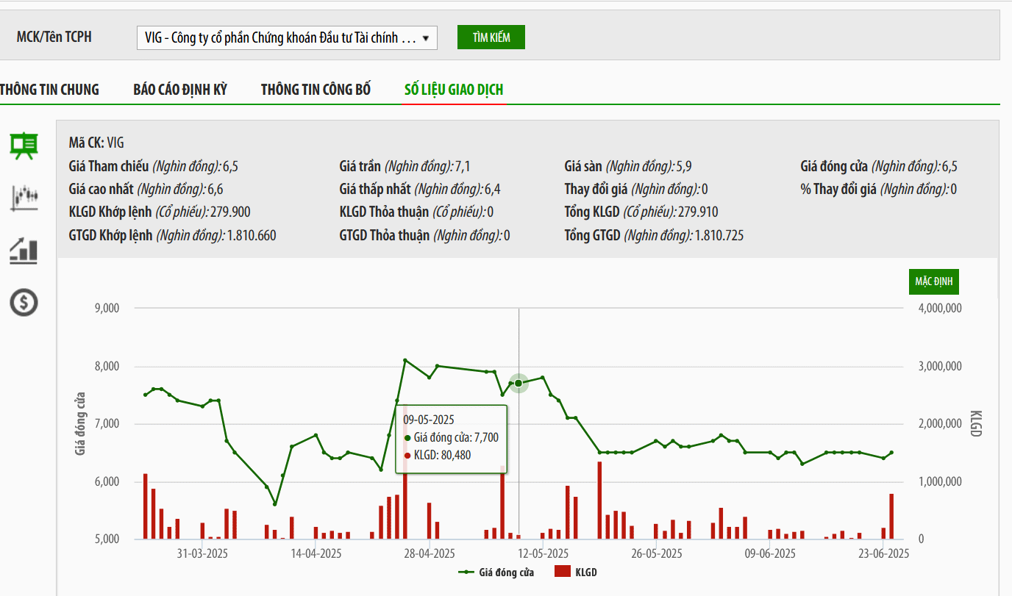This screenshot has width=1012, height=596.
Task: Click the first red volume bar on the left
Action: coord(146,506)
